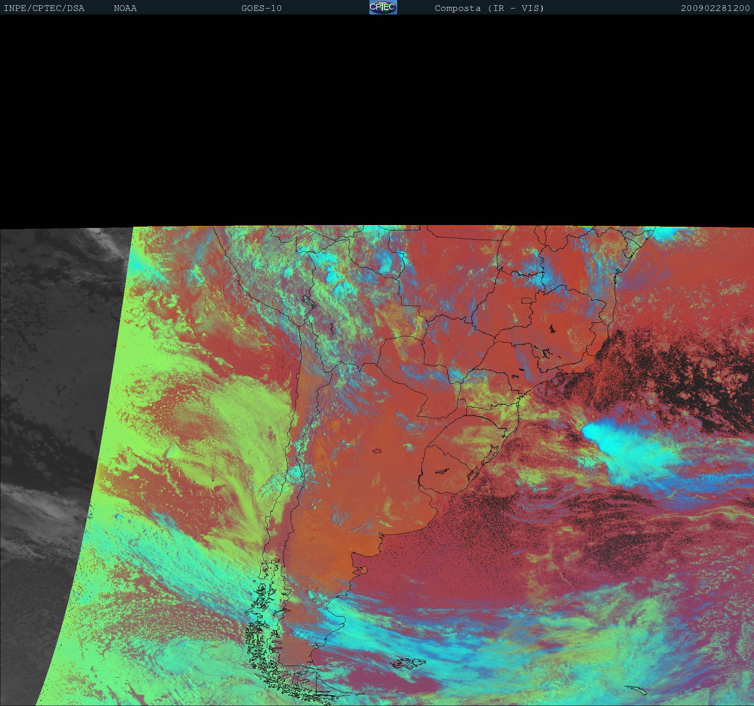754x706 pixels.
Task: Click the CPTEC logo in the header
Action: (383, 7)
